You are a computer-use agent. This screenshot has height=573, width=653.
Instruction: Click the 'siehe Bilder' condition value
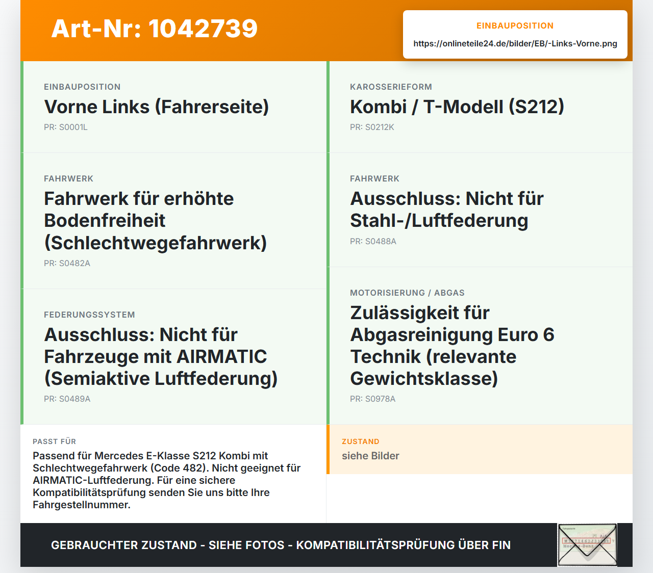pyautogui.click(x=370, y=456)
